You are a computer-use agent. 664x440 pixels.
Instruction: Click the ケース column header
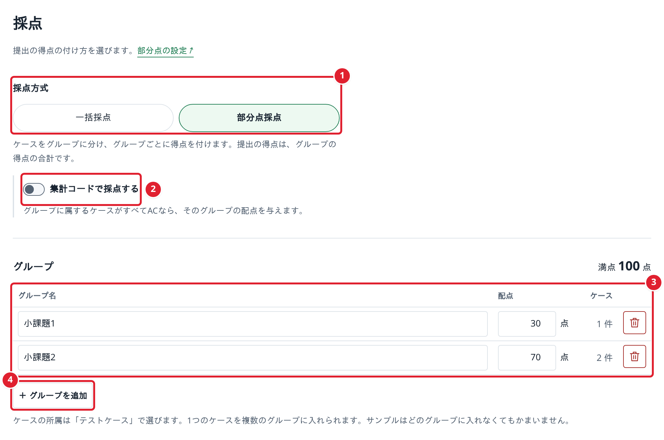click(601, 296)
